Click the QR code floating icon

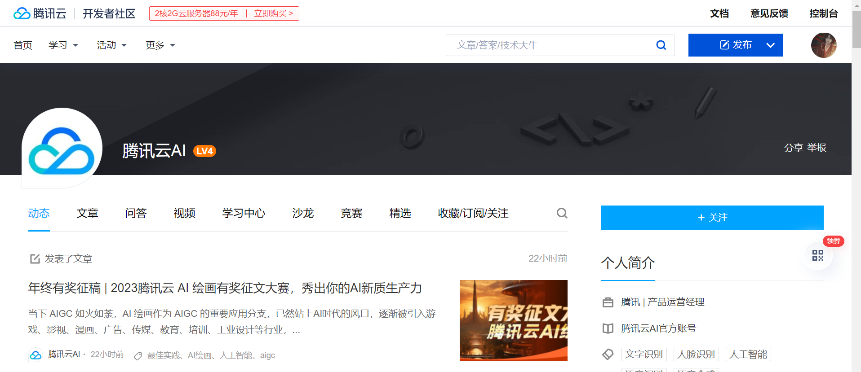point(818,255)
